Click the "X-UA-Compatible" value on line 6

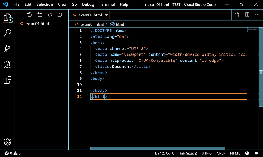coord(157,61)
